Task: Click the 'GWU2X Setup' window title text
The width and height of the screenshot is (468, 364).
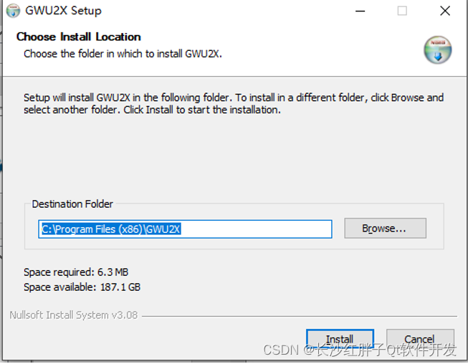Action: click(x=63, y=11)
